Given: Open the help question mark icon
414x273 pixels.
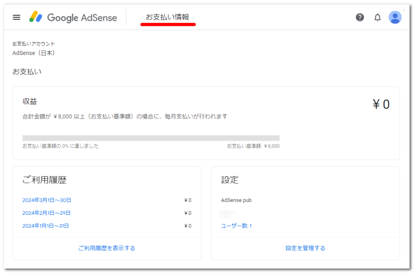Looking at the screenshot, I should 359,17.
